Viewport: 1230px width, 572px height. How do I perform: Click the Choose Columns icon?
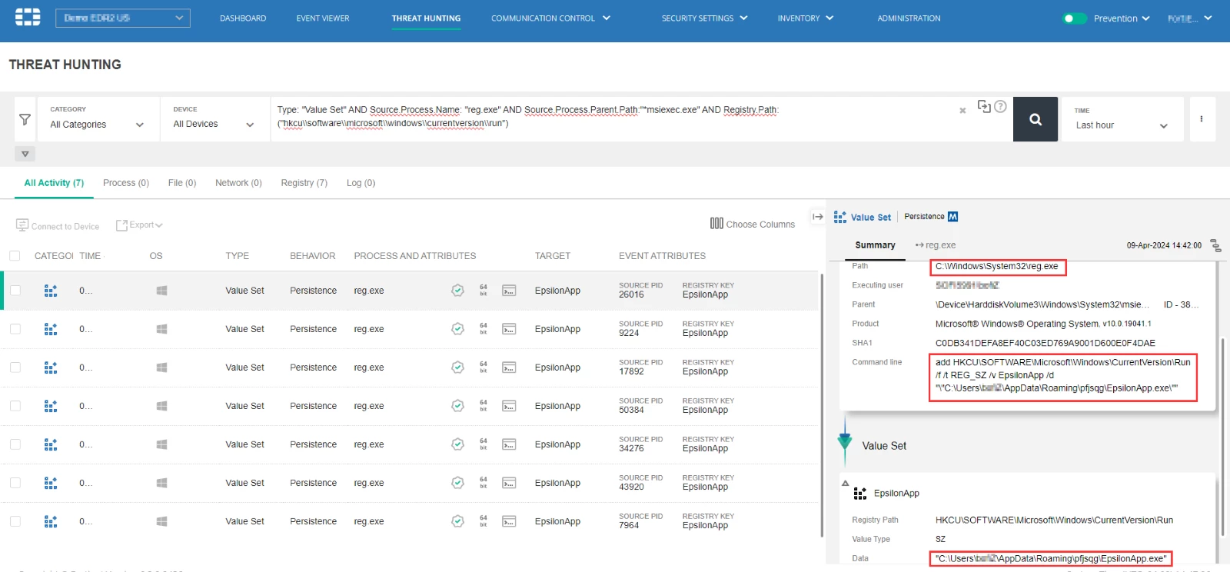coord(716,224)
